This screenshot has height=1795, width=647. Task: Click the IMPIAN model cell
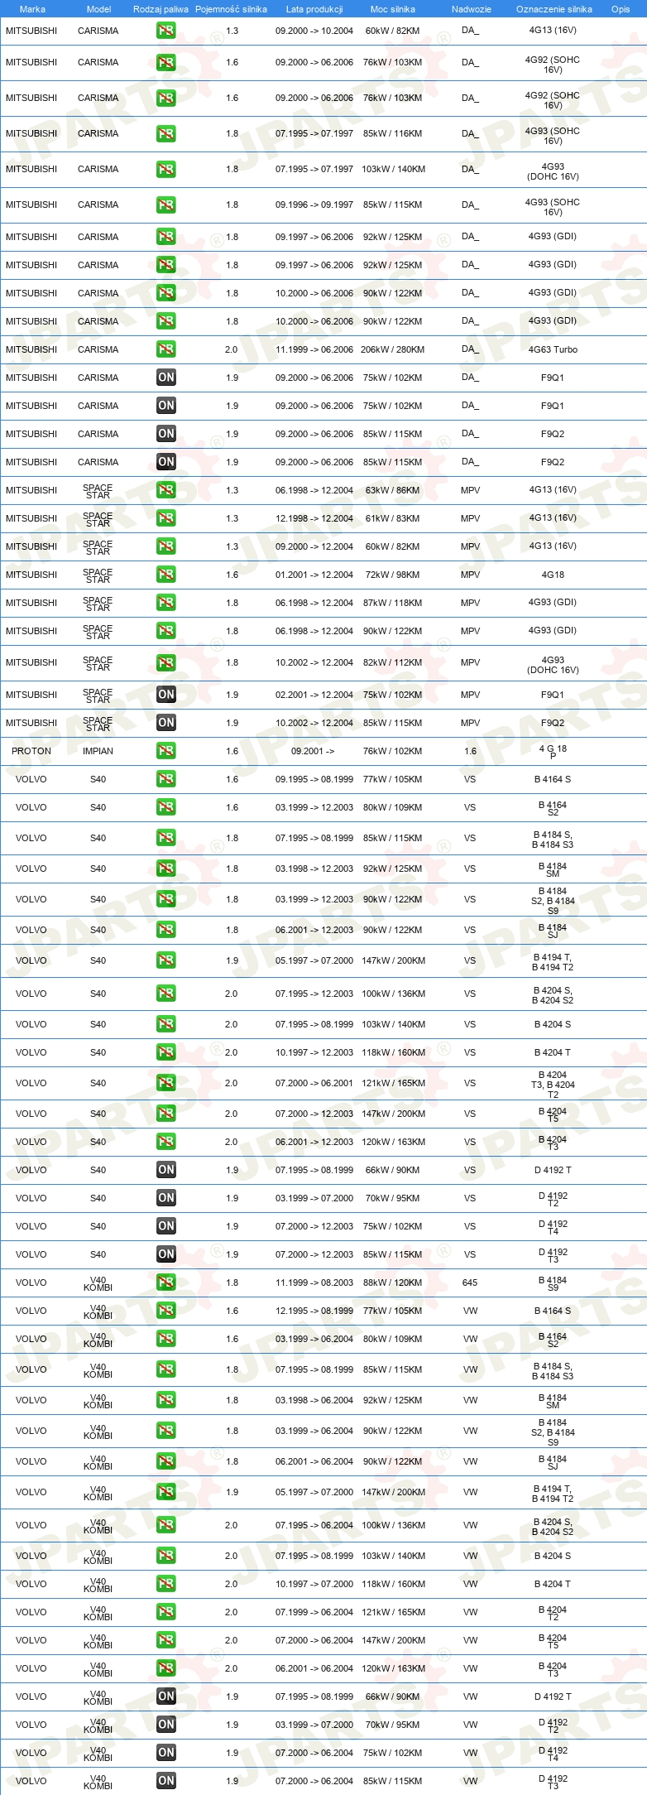pos(98,751)
